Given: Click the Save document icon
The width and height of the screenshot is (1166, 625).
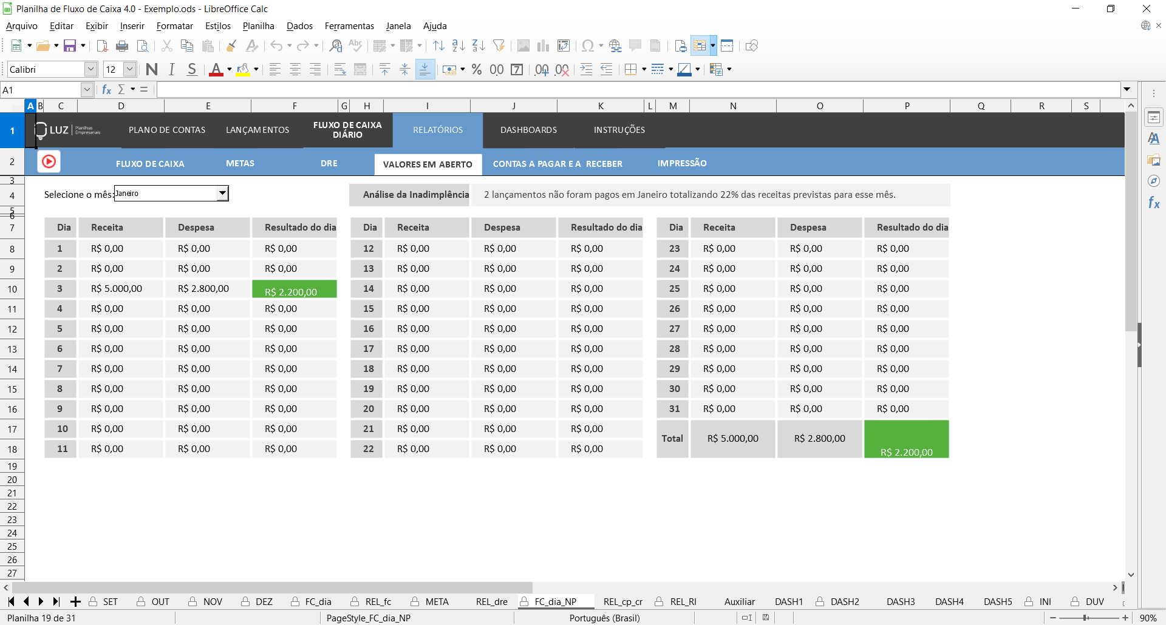Looking at the screenshot, I should coord(70,46).
